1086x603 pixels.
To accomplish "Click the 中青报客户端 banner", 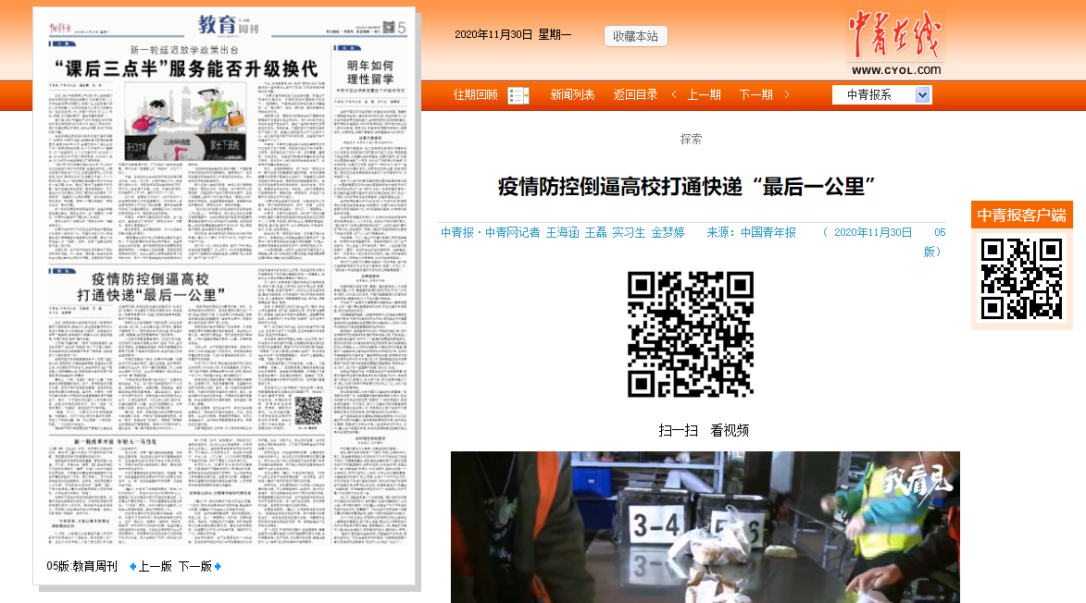I will [1021, 215].
